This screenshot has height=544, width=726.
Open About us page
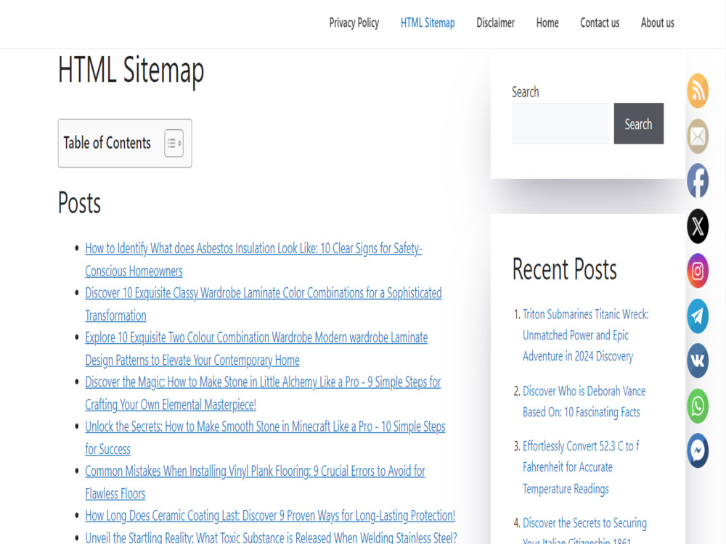pyautogui.click(x=658, y=22)
